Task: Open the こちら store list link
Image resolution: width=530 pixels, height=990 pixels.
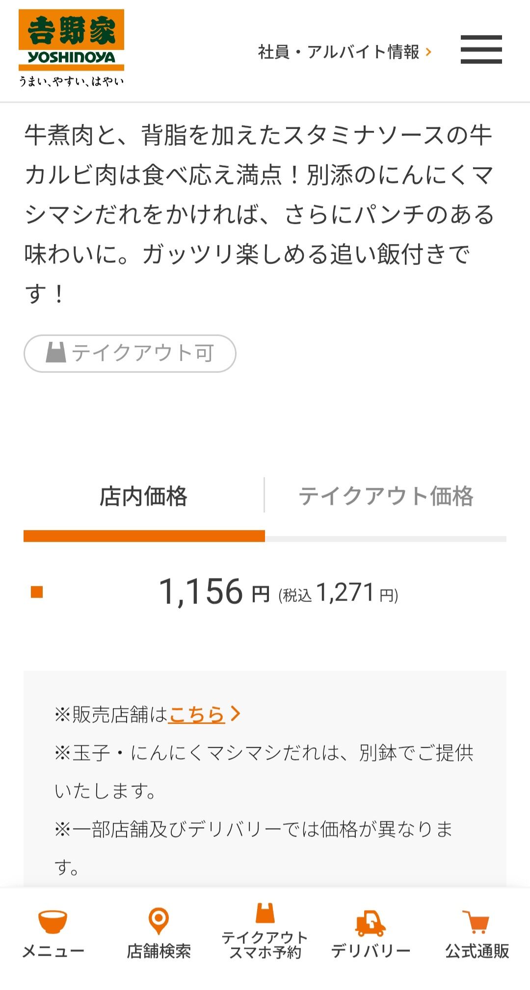Action: tap(196, 714)
